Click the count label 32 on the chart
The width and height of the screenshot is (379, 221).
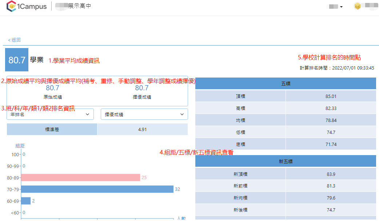click(x=177, y=189)
